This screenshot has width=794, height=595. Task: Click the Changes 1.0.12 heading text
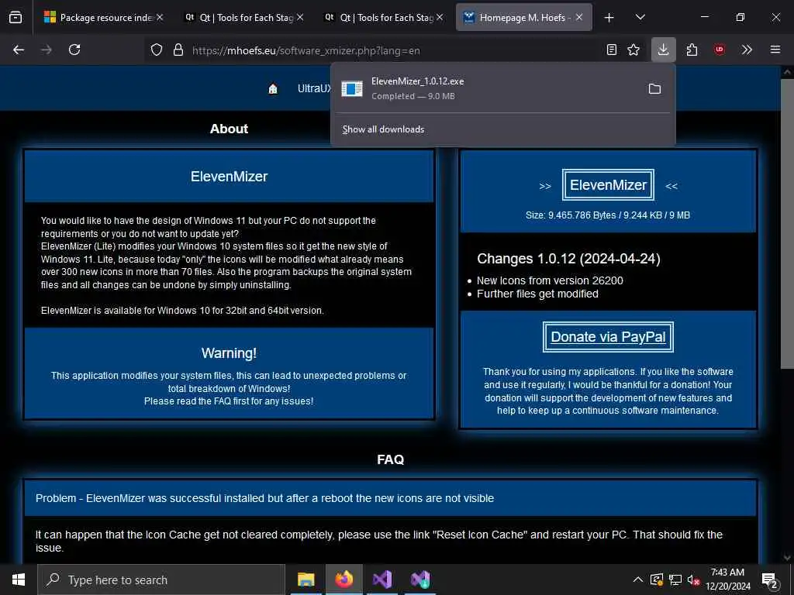(568, 259)
